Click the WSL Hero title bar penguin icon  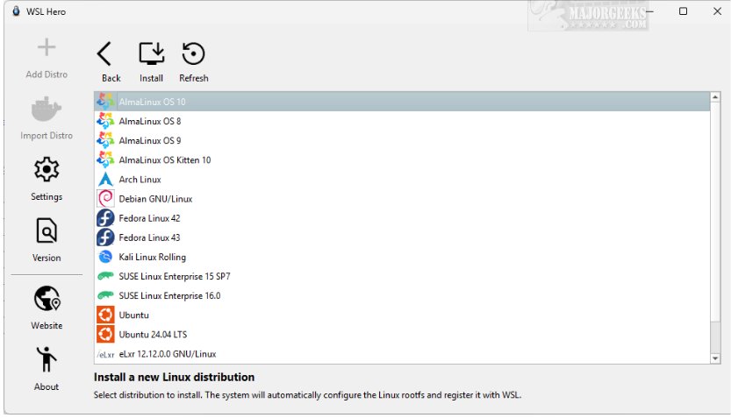click(17, 11)
